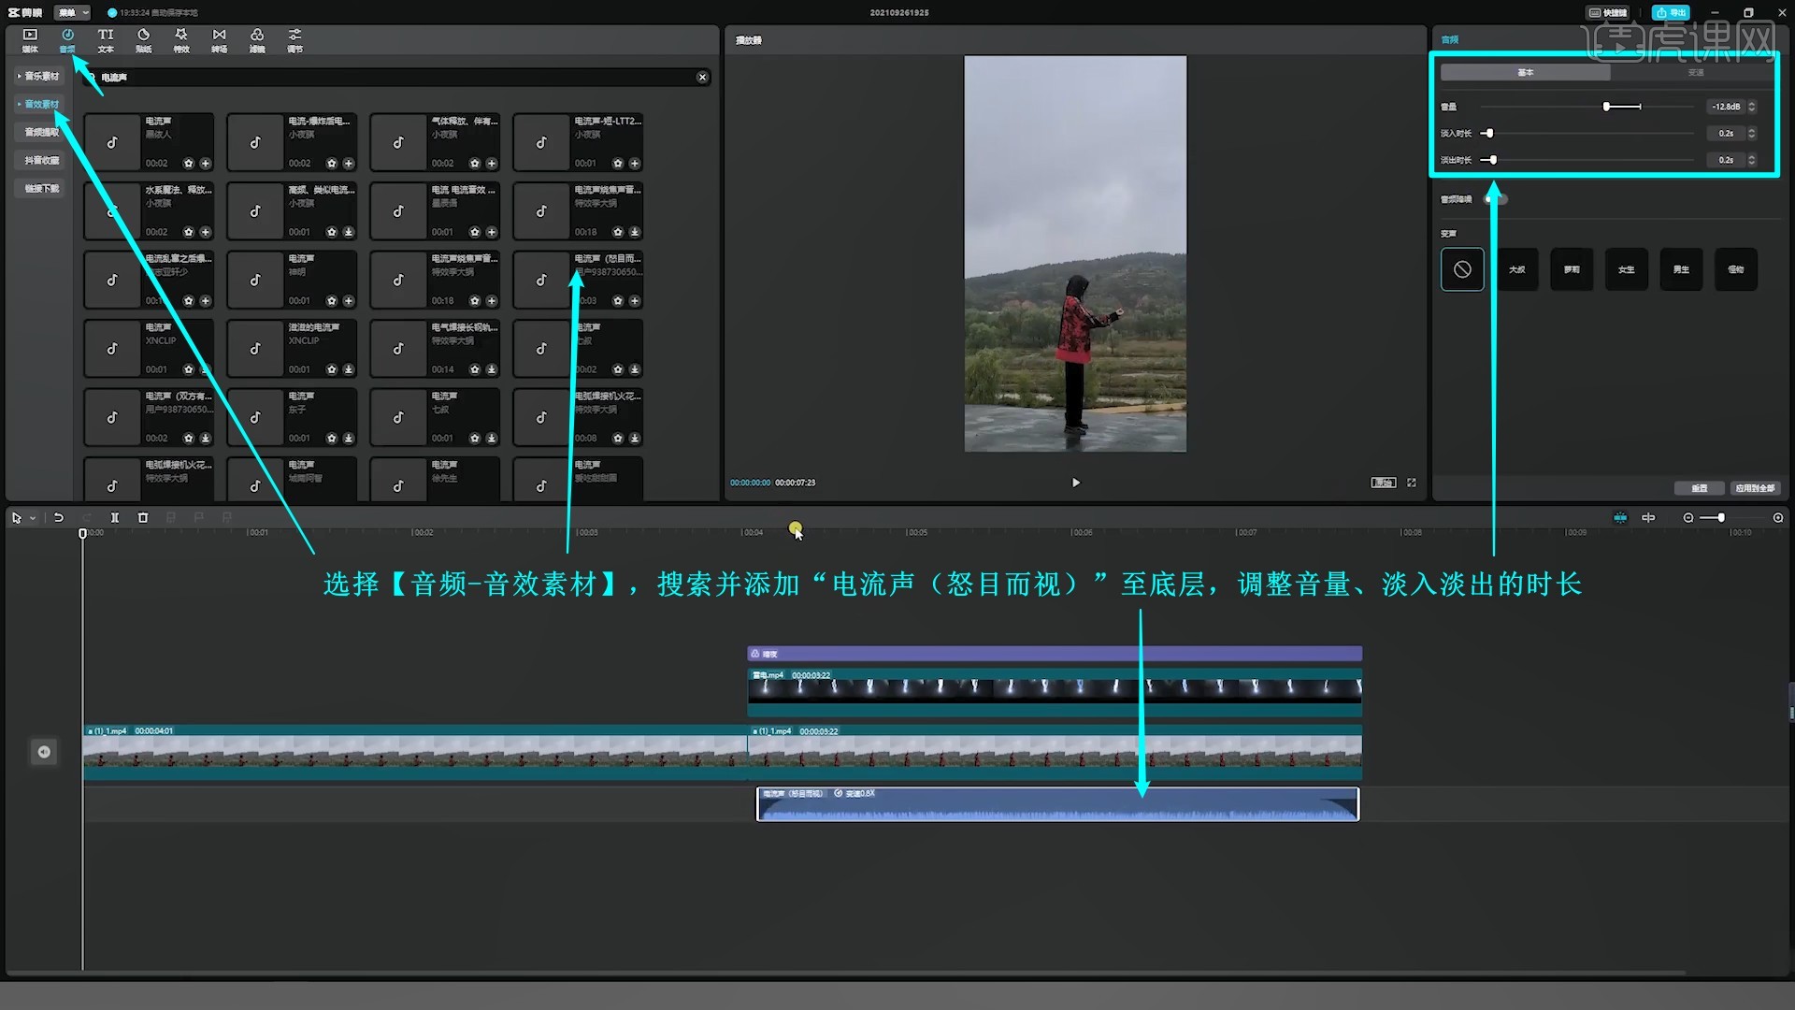Click the split clip icon
Viewport: 1795px width, 1010px height.
pos(115,517)
